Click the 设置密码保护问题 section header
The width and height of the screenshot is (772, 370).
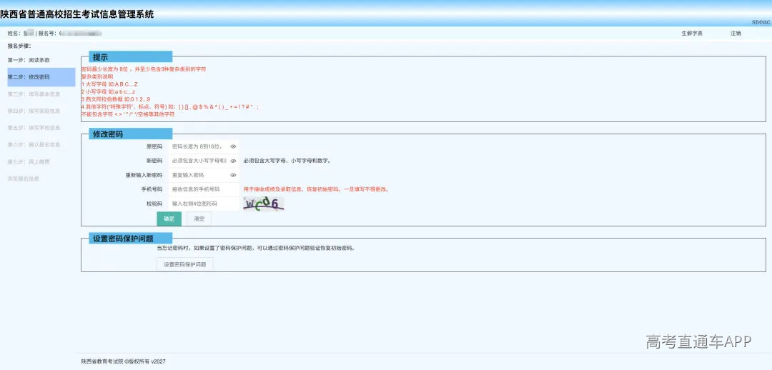pos(131,239)
